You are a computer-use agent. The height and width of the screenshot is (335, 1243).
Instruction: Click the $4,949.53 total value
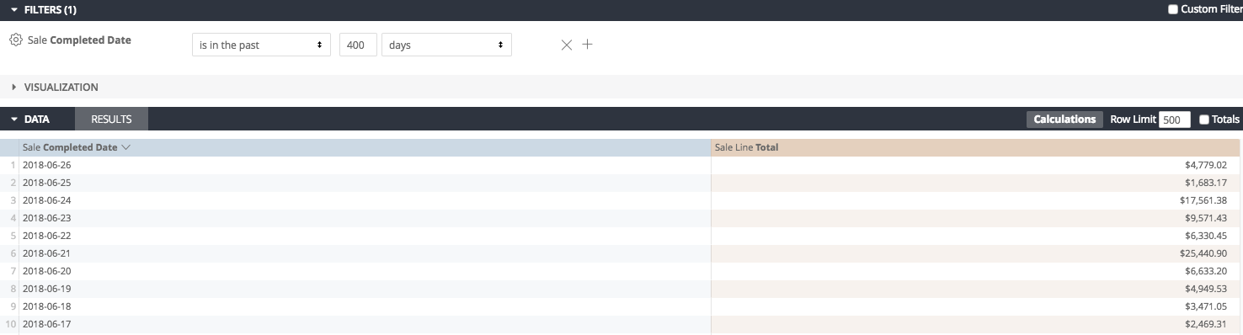tap(1206, 289)
